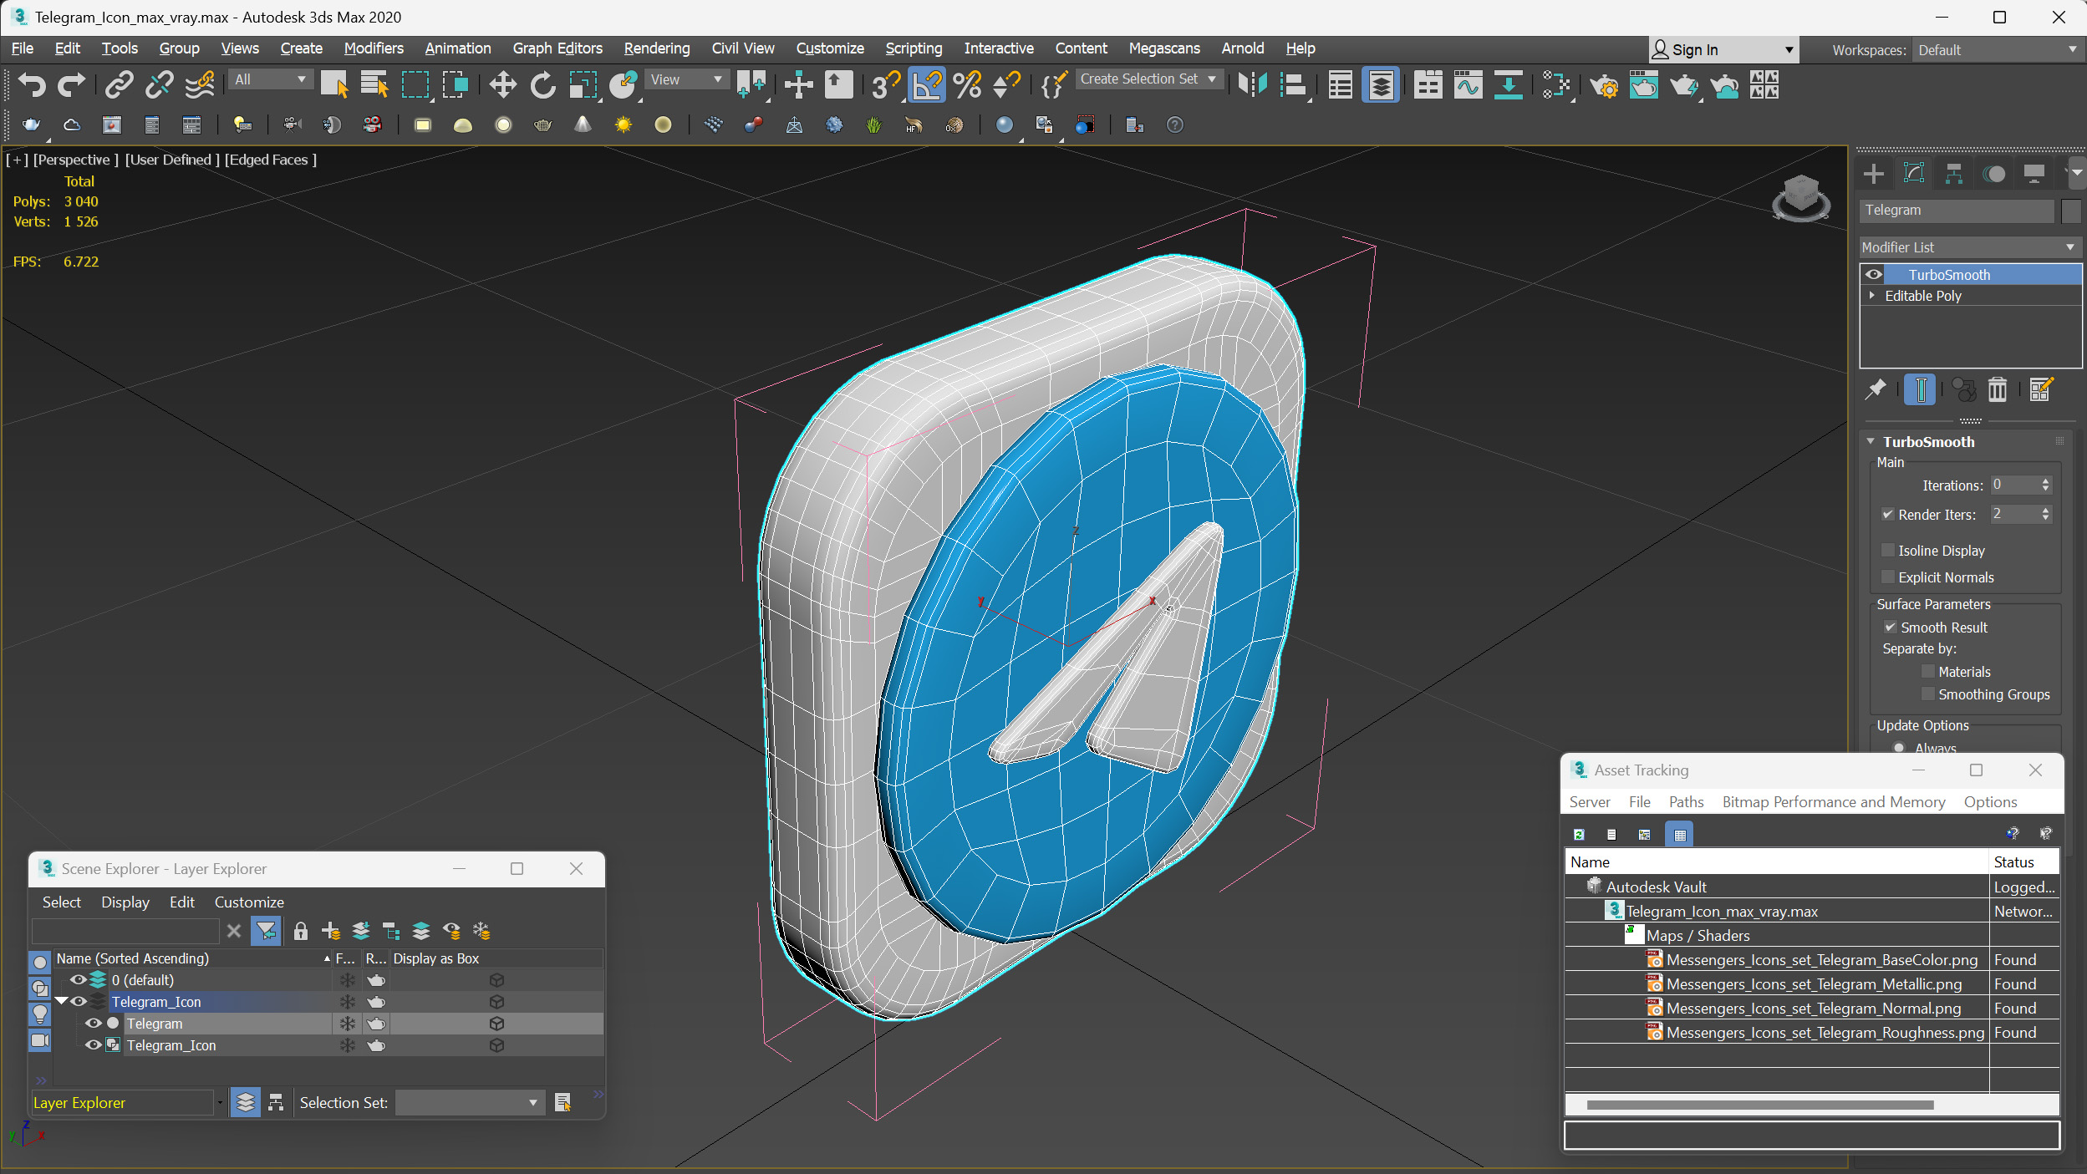Enable Explicit Normals checkbox
Image resolution: width=2087 pixels, height=1174 pixels.
pos(1887,577)
